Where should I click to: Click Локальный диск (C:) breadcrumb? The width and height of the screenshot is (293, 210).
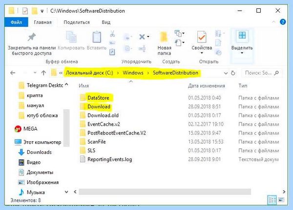click(89, 73)
